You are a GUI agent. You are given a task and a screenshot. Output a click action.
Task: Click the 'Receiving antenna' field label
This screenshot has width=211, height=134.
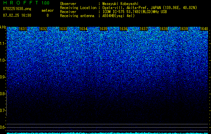[77, 16]
